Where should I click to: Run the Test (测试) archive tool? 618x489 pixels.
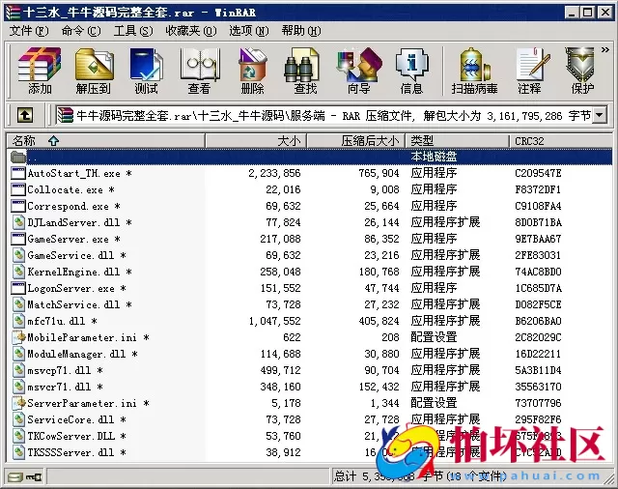tap(146, 71)
